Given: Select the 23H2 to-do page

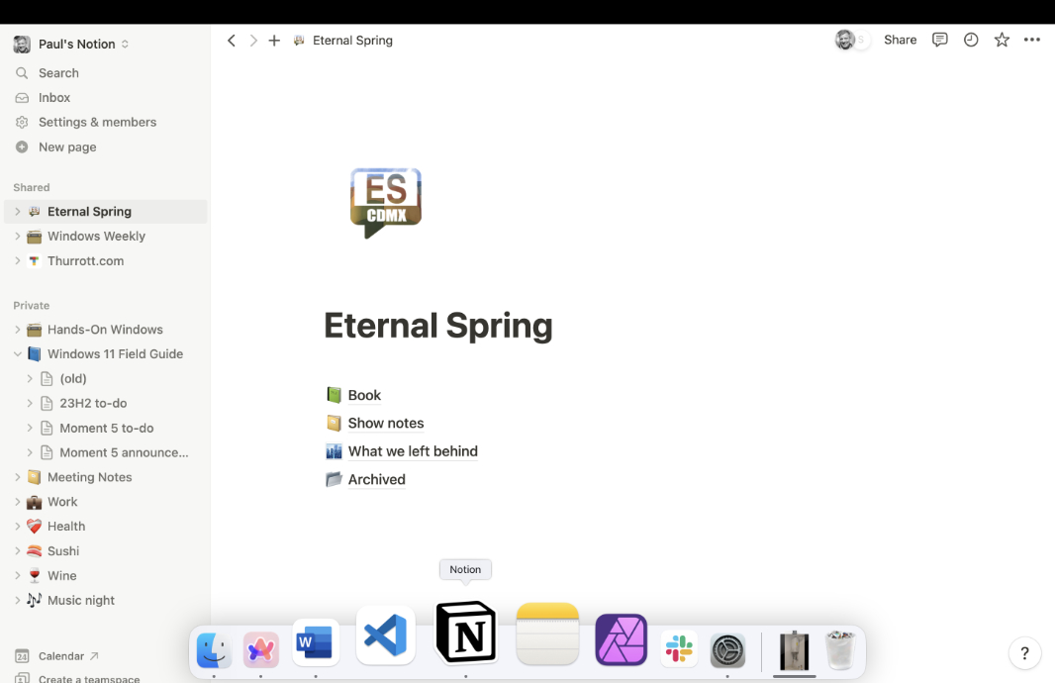Looking at the screenshot, I should (93, 404).
